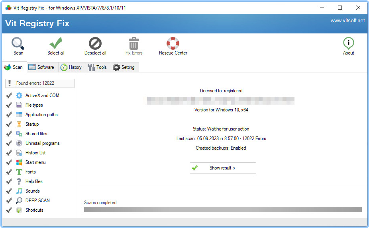Click the Start menu Windows flag icon
This screenshot has height=228, width=369.
[x=19, y=162]
